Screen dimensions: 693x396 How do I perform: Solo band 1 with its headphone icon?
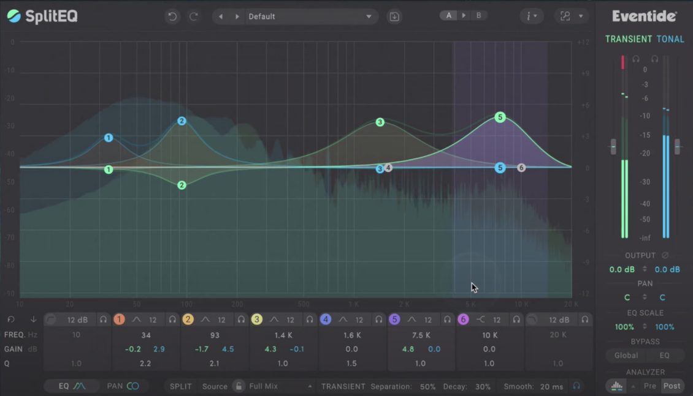[x=172, y=319]
